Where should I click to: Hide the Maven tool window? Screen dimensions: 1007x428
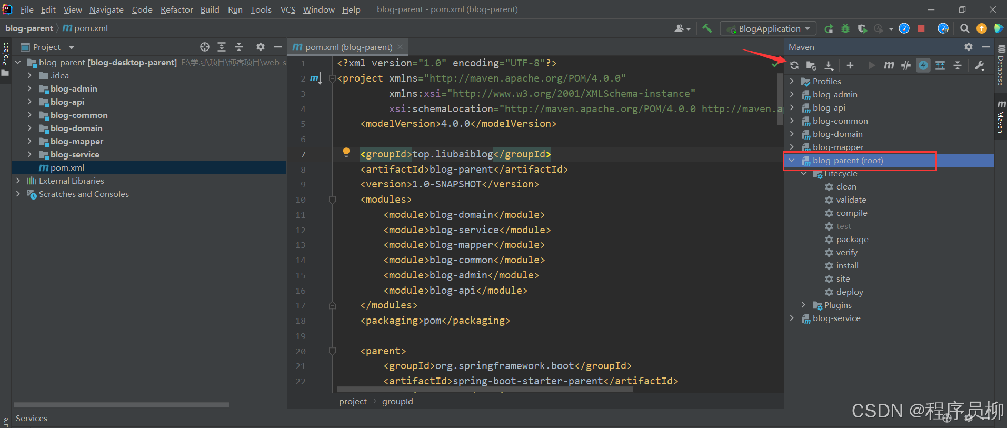[x=986, y=47]
